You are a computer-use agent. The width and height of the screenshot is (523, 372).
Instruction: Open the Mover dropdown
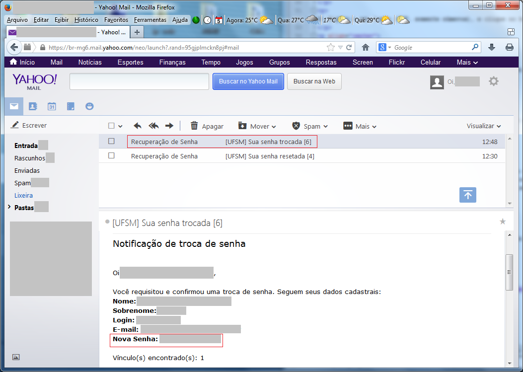(x=257, y=126)
